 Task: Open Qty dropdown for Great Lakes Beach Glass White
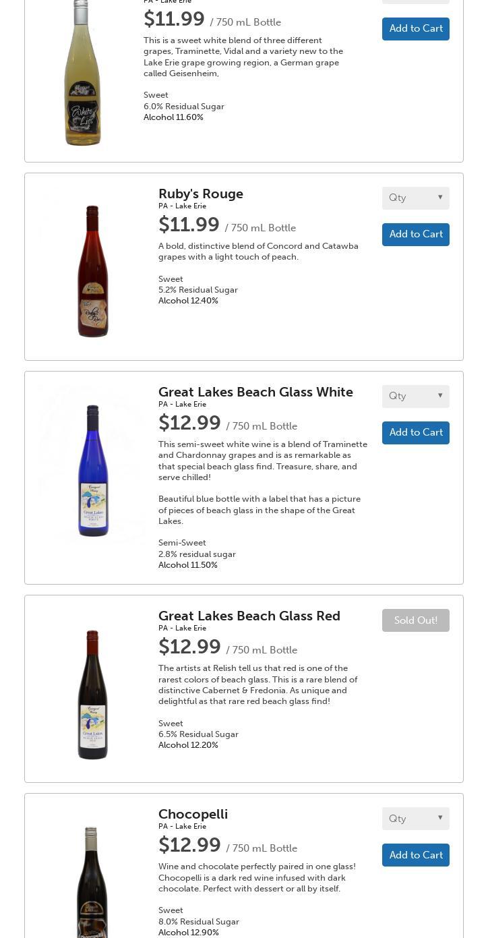pos(415,396)
